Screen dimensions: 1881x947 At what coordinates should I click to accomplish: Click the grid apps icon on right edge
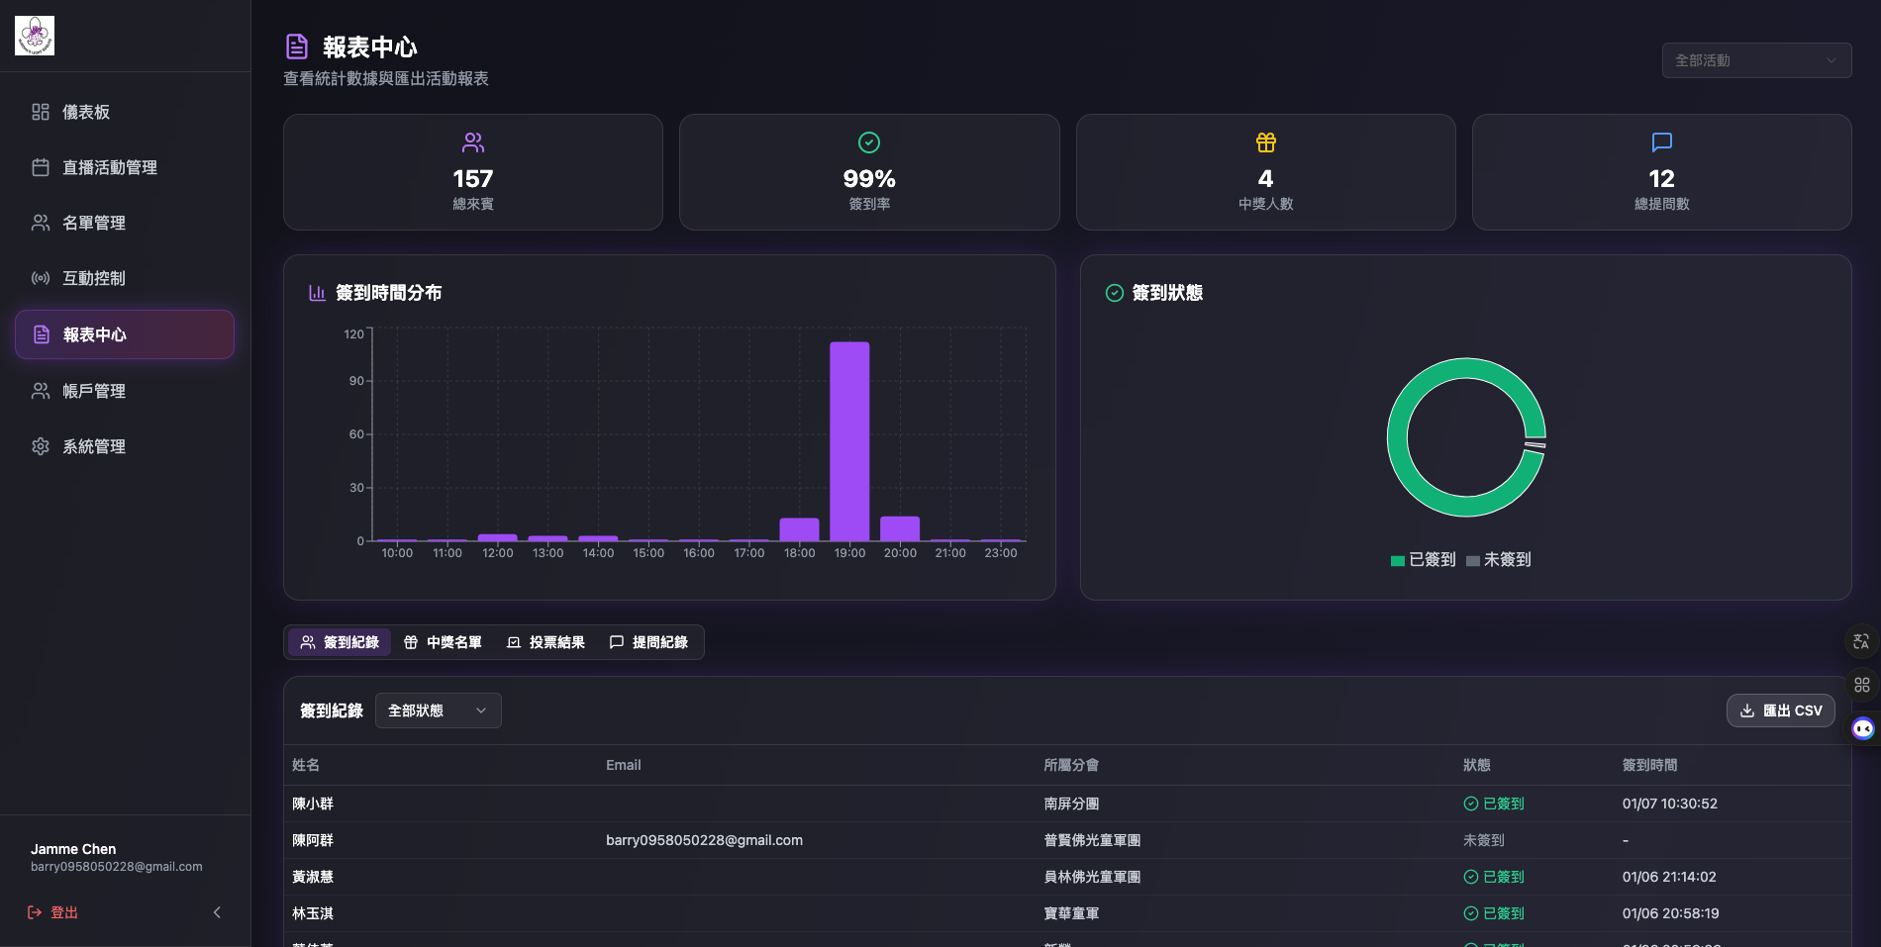[1861, 685]
